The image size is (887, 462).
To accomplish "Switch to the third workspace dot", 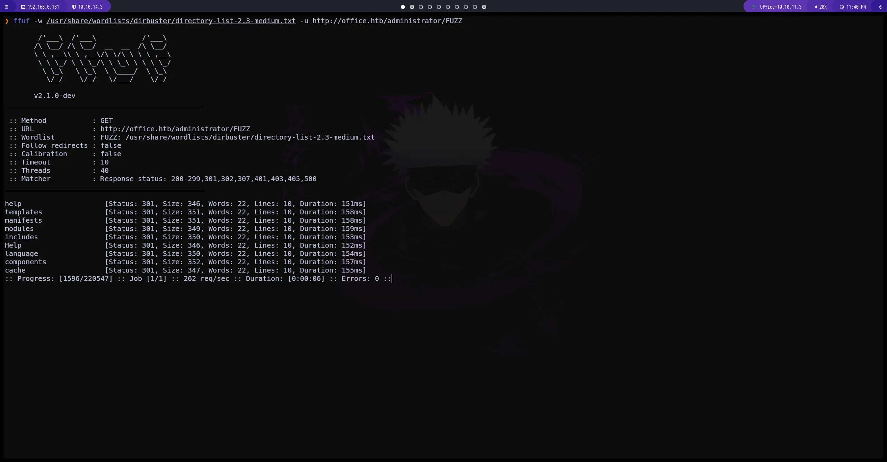I will pyautogui.click(x=421, y=7).
